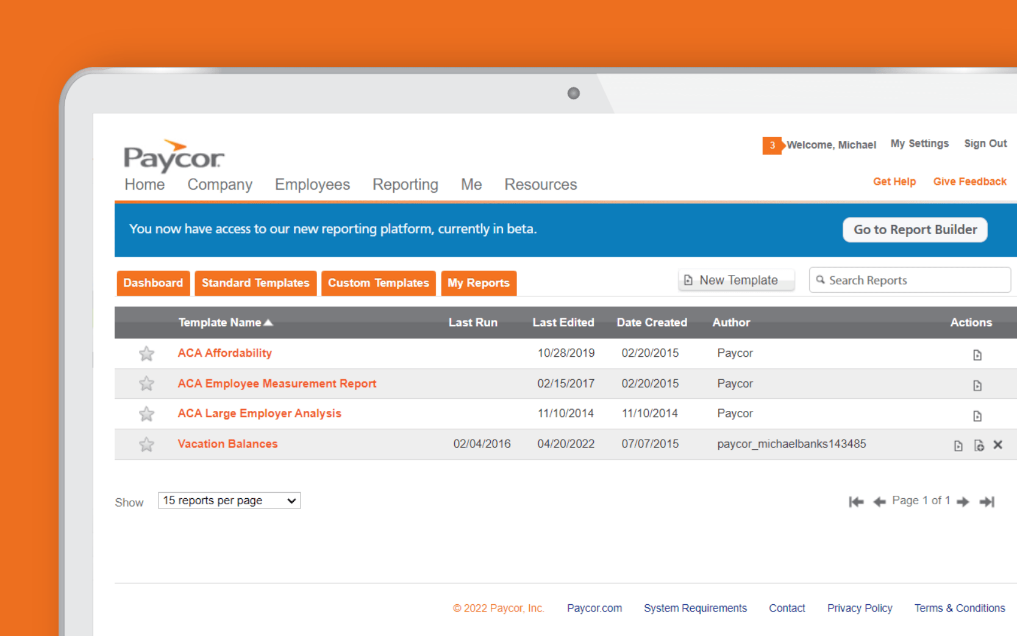Viewport: 1017px width, 636px height.
Task: Run the Vacation Balances report icon
Action: (958, 446)
